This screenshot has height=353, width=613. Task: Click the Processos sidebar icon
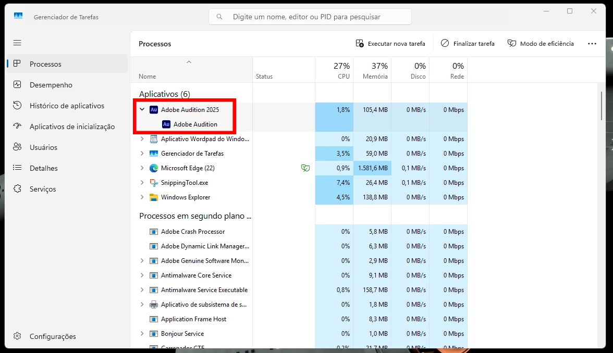tap(17, 64)
